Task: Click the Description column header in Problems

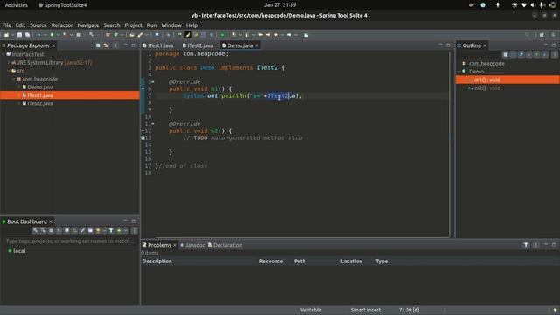Action: (157, 262)
